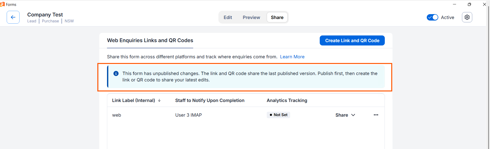Open the Learn More link
490x149 pixels.
point(292,57)
